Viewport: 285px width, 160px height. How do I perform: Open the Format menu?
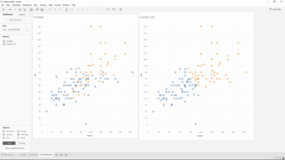tap(57, 5)
